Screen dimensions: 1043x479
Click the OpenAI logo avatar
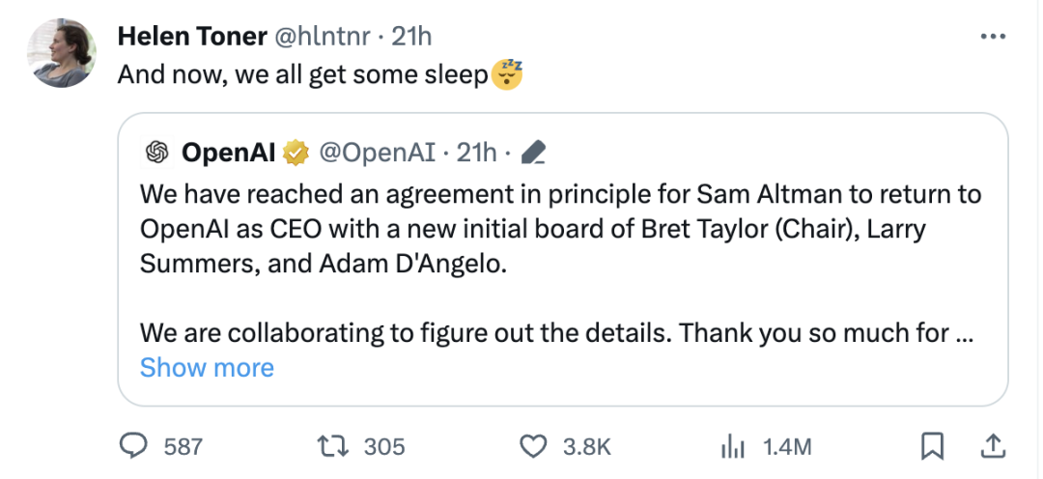[156, 152]
